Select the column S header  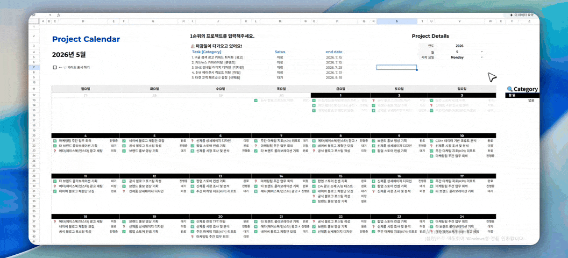(x=396, y=21)
